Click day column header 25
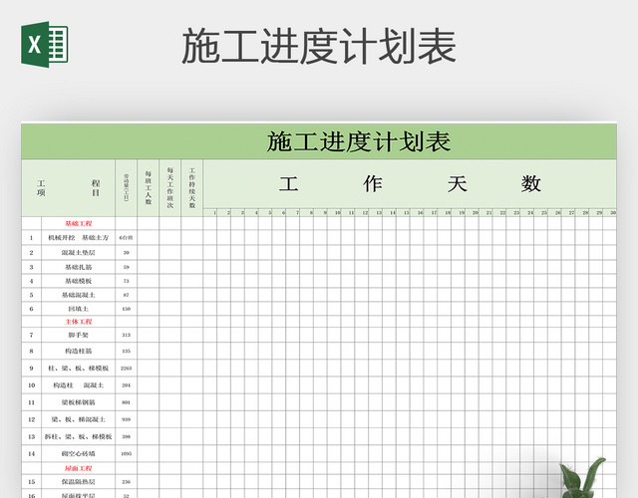 (540, 212)
